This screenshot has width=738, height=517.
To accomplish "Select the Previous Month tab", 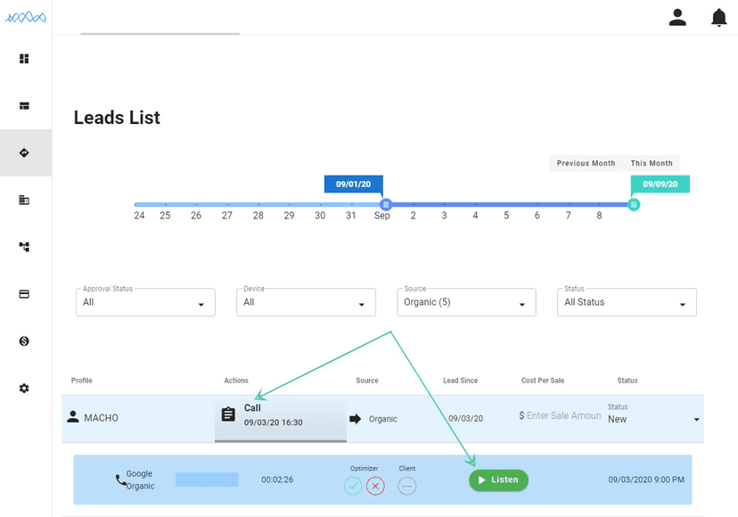I will point(586,164).
